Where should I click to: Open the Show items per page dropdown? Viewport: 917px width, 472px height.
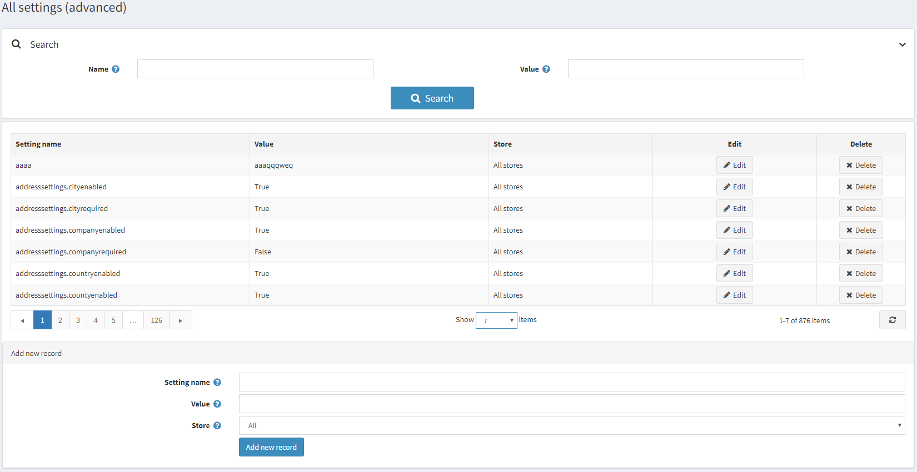pos(496,320)
